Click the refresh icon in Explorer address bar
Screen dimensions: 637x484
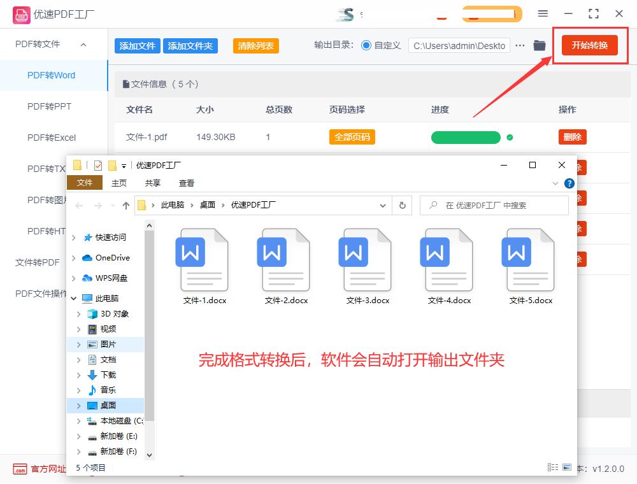tap(401, 205)
